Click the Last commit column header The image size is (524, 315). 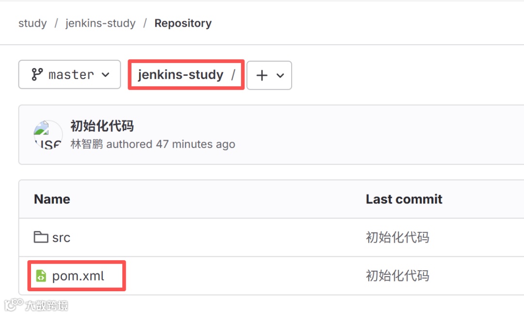tap(404, 199)
